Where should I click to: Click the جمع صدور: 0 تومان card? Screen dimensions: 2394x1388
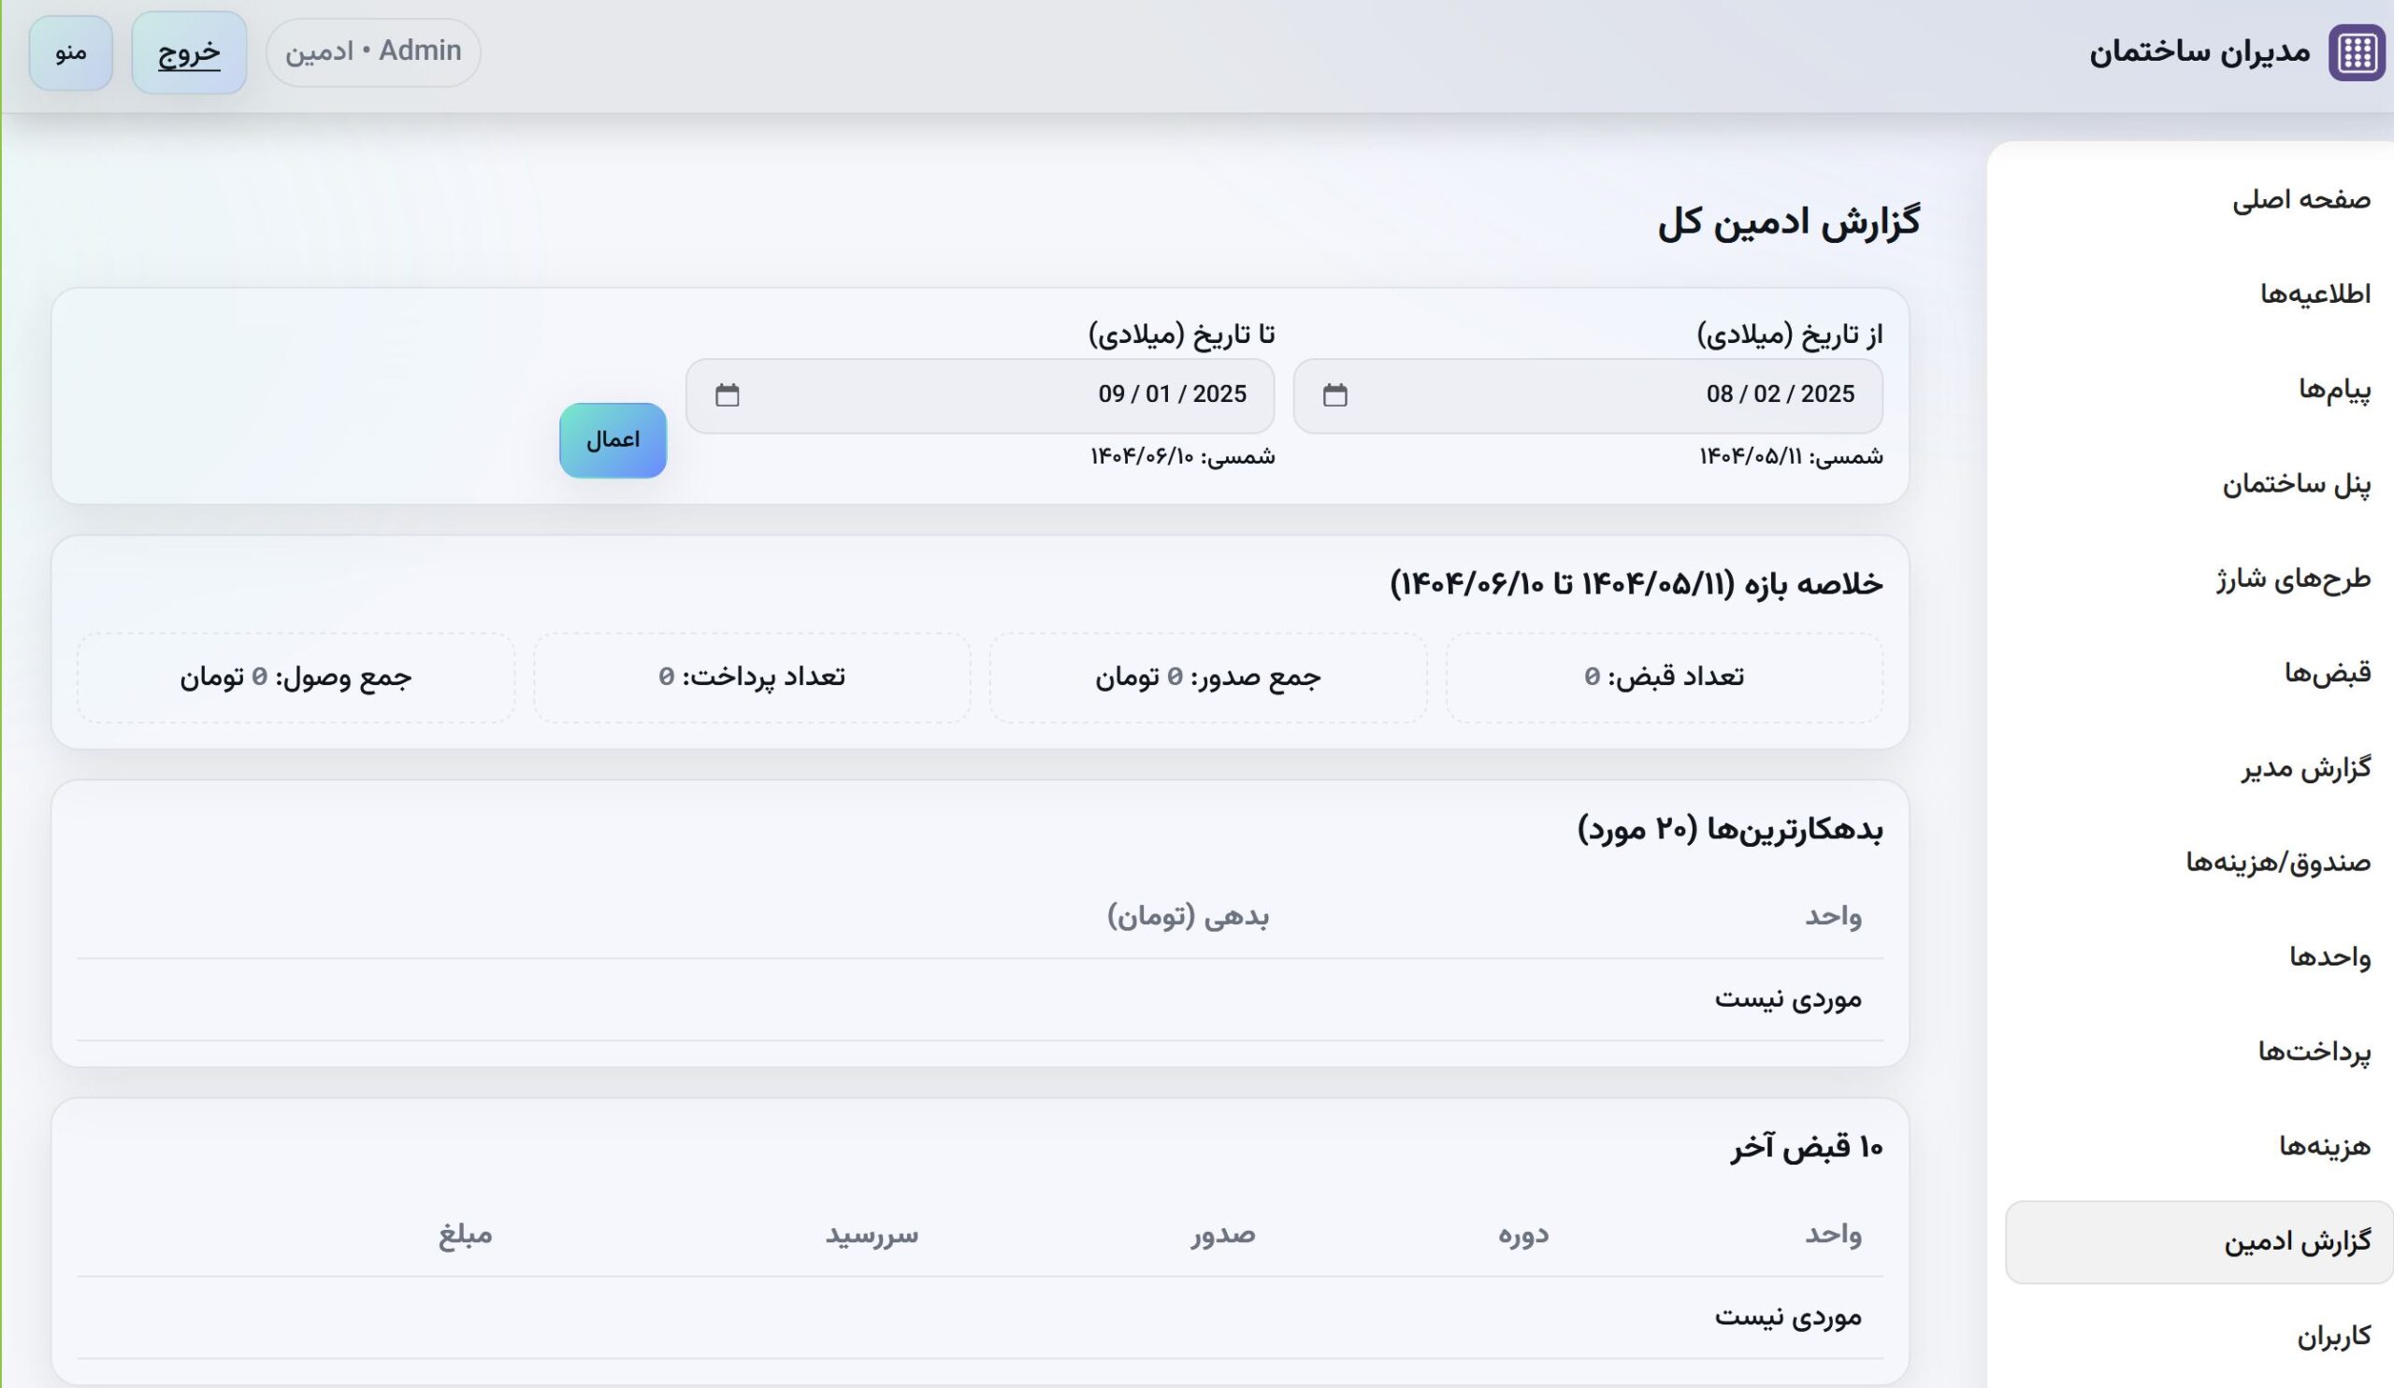1207,677
